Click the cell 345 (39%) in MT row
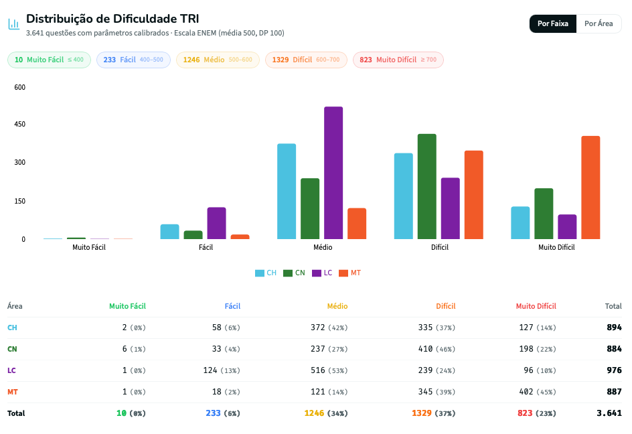Image resolution: width=632 pixels, height=434 pixels. tap(437, 392)
